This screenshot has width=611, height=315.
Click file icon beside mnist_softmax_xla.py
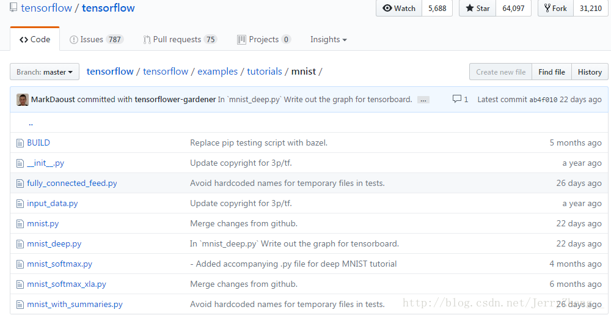(20, 284)
